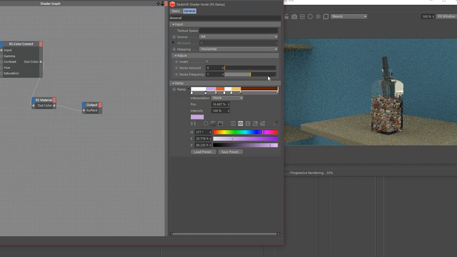Click the Ramp animation radio dot
Viewport: 457px width, 257px height.
click(x=174, y=90)
